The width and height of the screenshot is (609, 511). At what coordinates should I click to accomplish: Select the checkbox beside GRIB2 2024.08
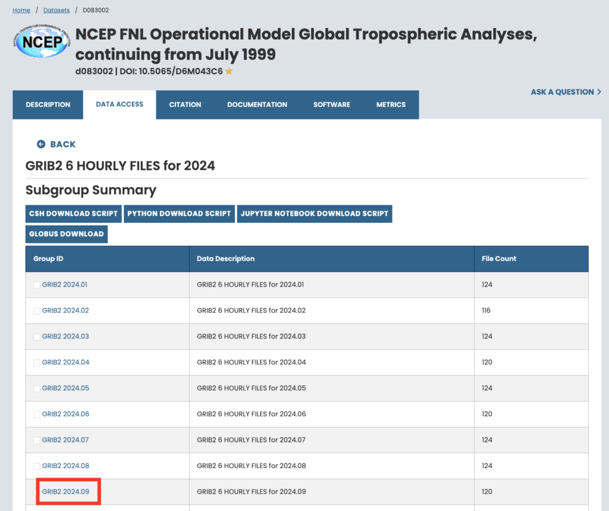coord(37,466)
